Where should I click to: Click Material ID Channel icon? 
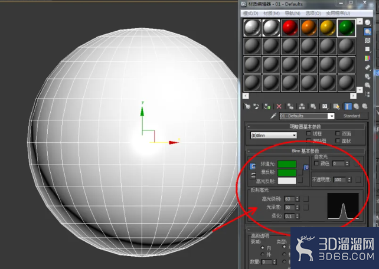pos(325,106)
